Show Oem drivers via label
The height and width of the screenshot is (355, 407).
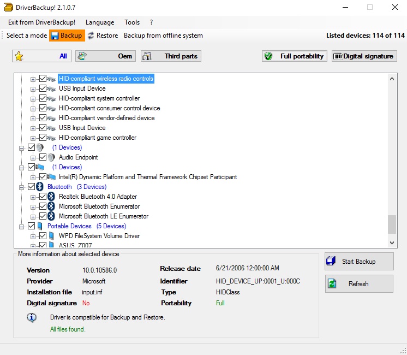tap(125, 56)
